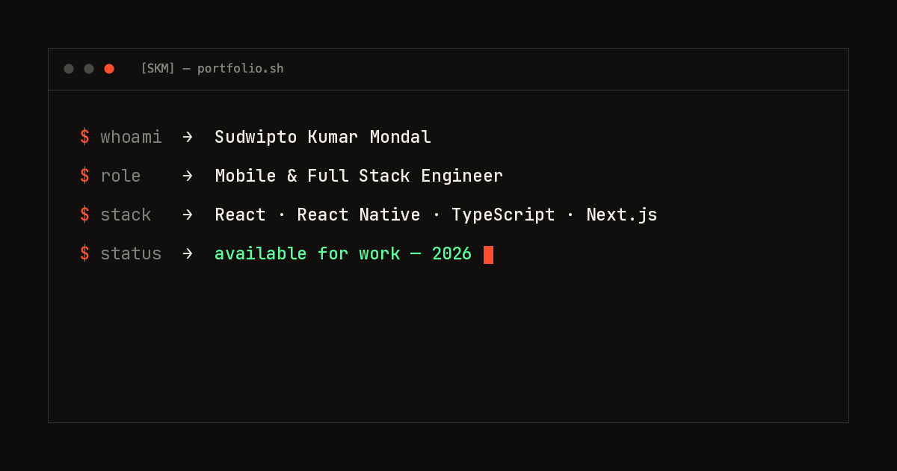Click the orange window dot in the title bar

pyautogui.click(x=109, y=69)
